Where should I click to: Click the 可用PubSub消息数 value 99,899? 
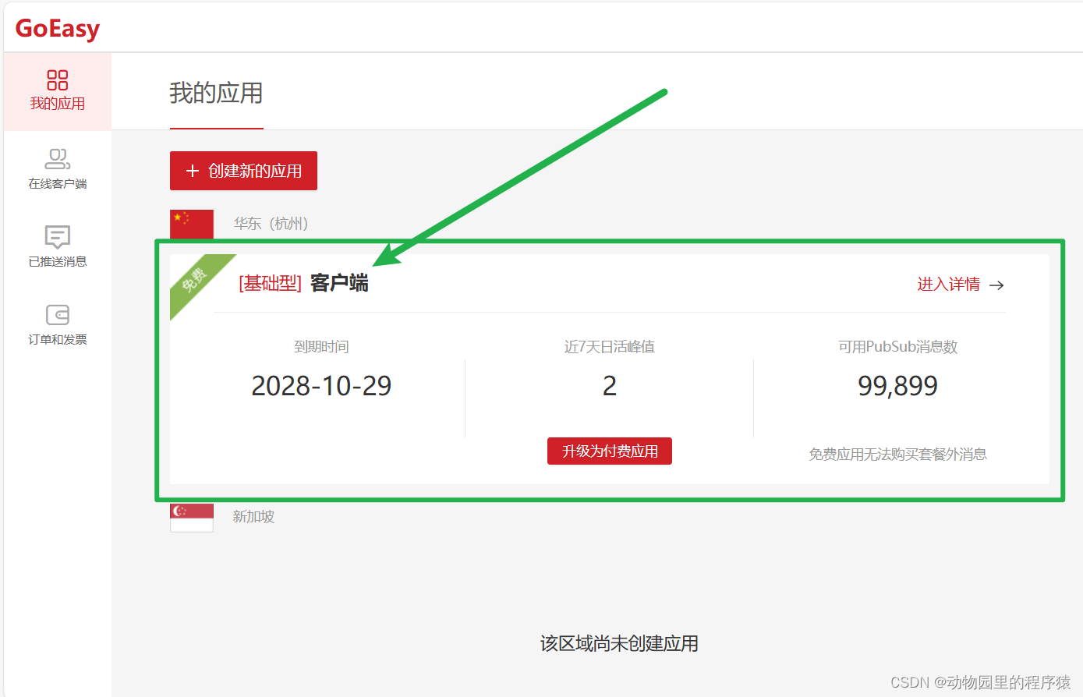point(897,385)
